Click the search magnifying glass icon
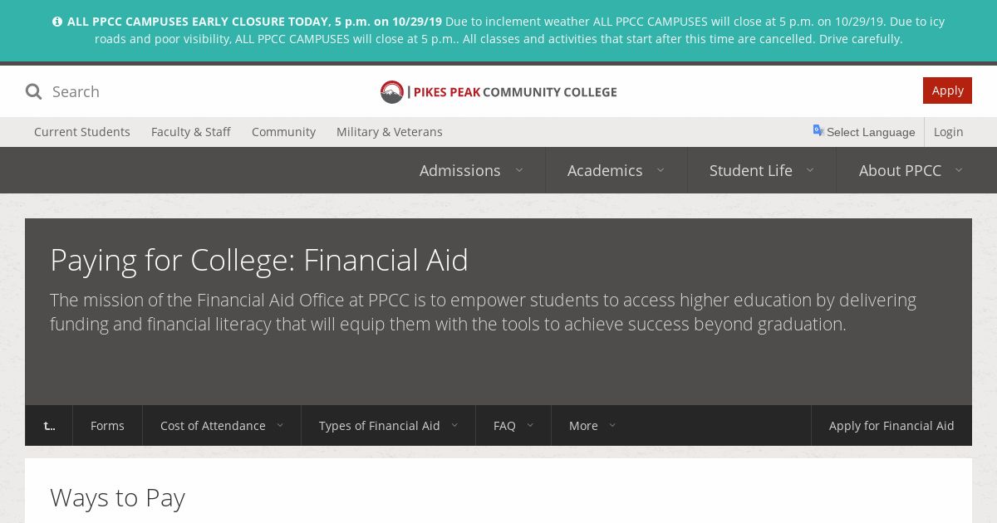 tap(33, 91)
